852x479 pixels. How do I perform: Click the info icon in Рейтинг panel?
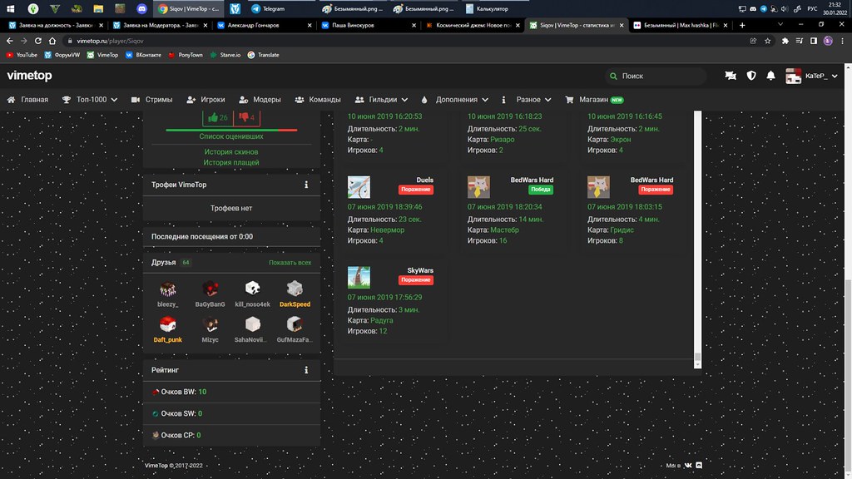[x=306, y=370]
